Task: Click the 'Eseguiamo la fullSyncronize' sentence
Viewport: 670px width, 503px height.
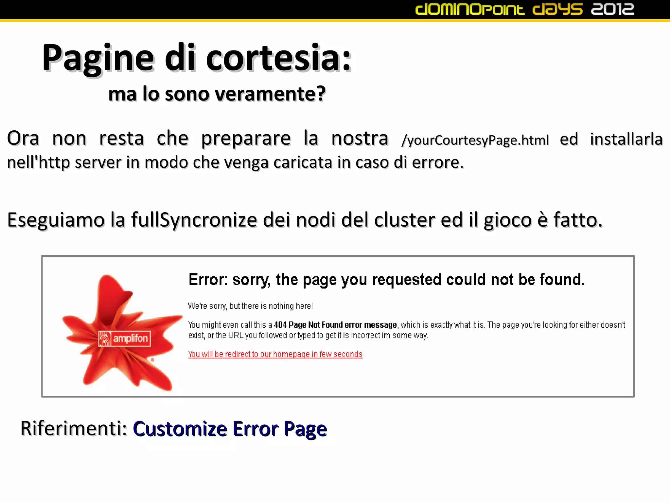Action: [305, 220]
